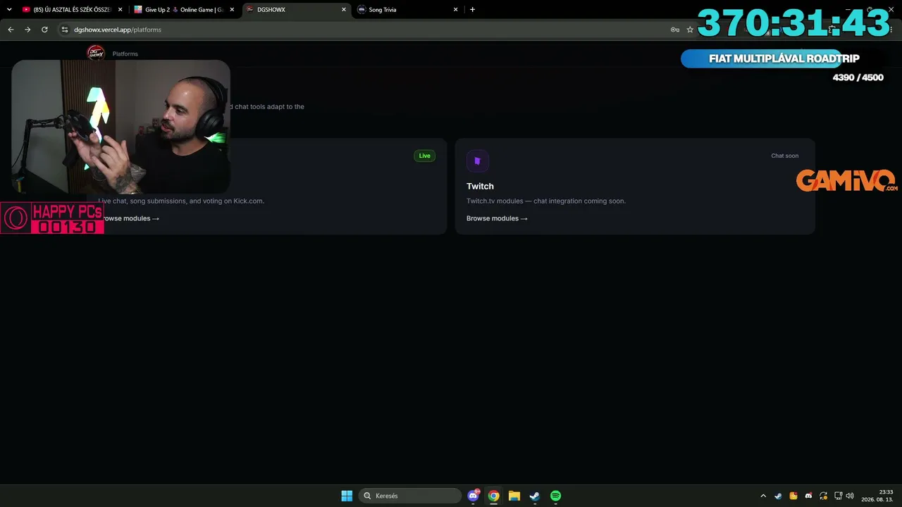This screenshot has height=507, width=902.
Task: Bookmark this page with the star icon
Action: (x=690, y=30)
